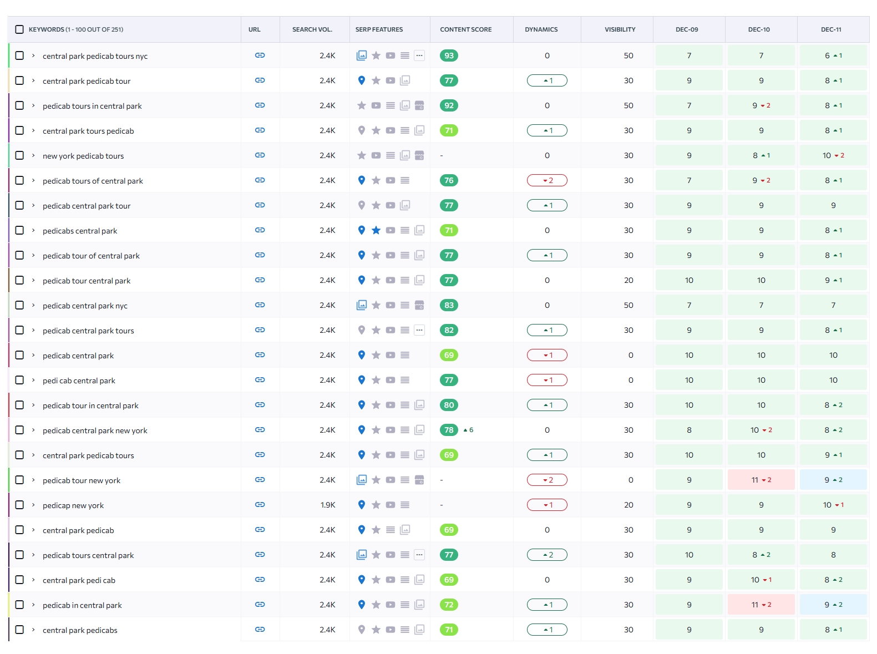
Task: Click Google store icon in 'new york pedicab tours' row
Action: (x=419, y=155)
